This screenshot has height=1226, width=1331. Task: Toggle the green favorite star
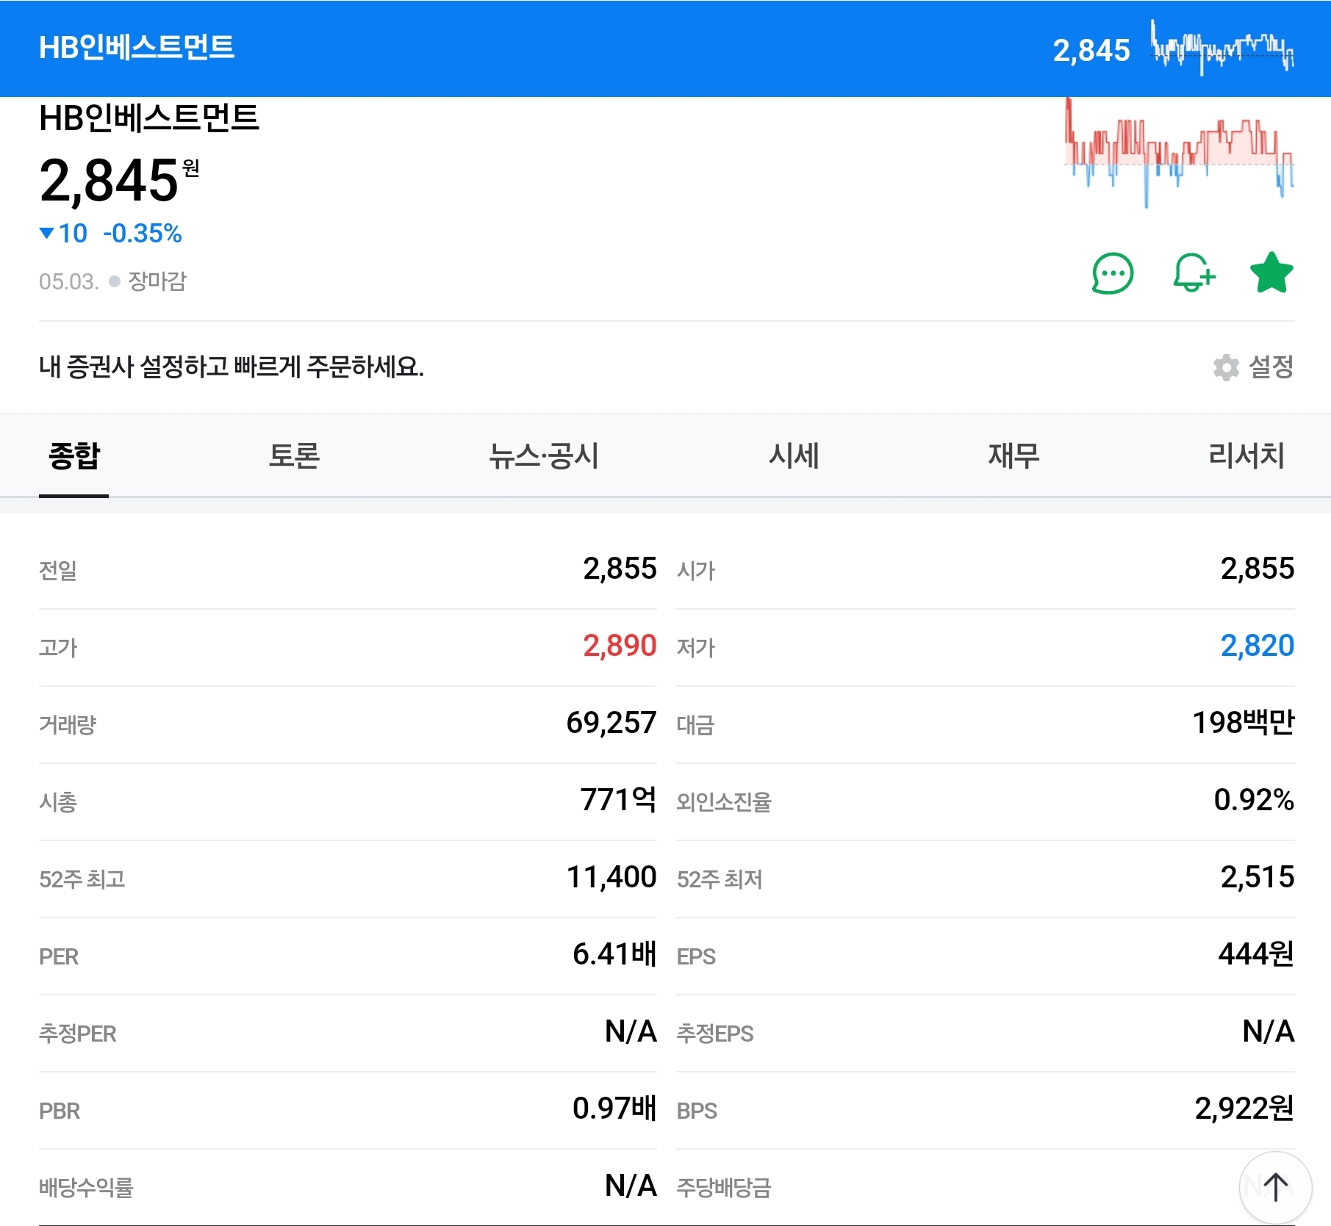coord(1271,273)
